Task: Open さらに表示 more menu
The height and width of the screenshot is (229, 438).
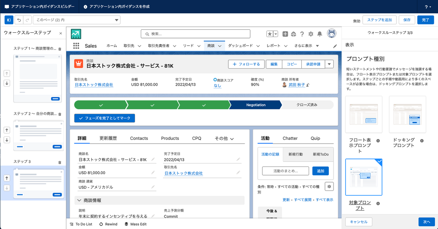Action: (306, 46)
